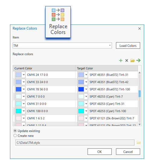Close the Replace Colors dialog

coord(140,28)
